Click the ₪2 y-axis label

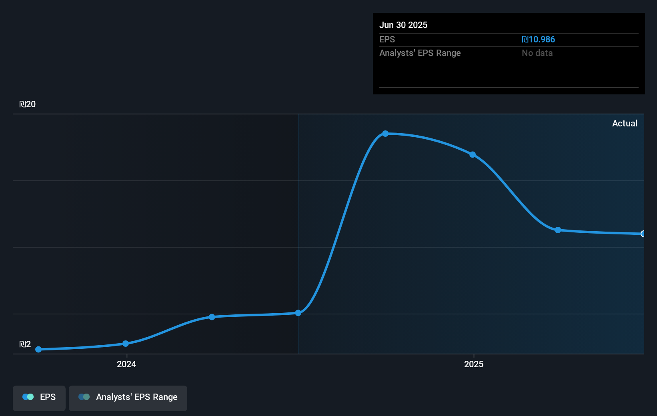[x=25, y=344]
